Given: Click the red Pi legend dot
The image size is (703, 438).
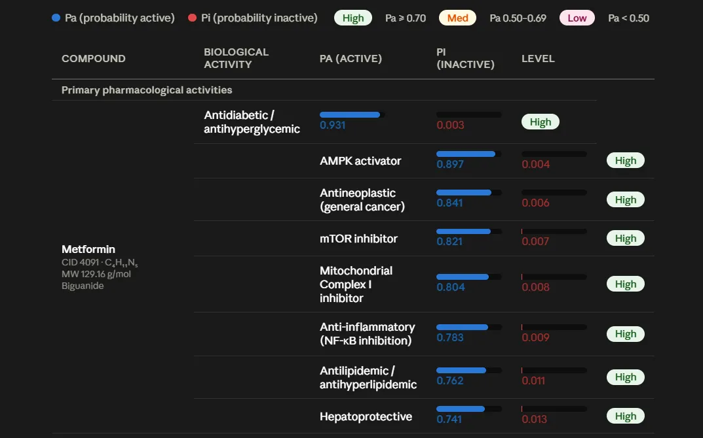Looking at the screenshot, I should (x=193, y=18).
